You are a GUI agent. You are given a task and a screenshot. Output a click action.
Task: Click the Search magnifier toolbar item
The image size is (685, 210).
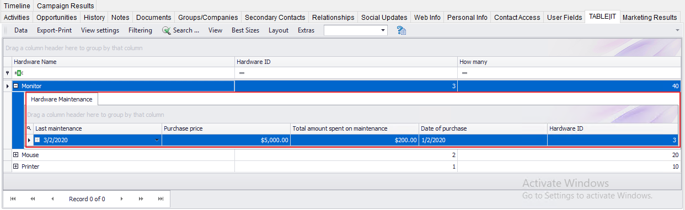click(x=181, y=30)
